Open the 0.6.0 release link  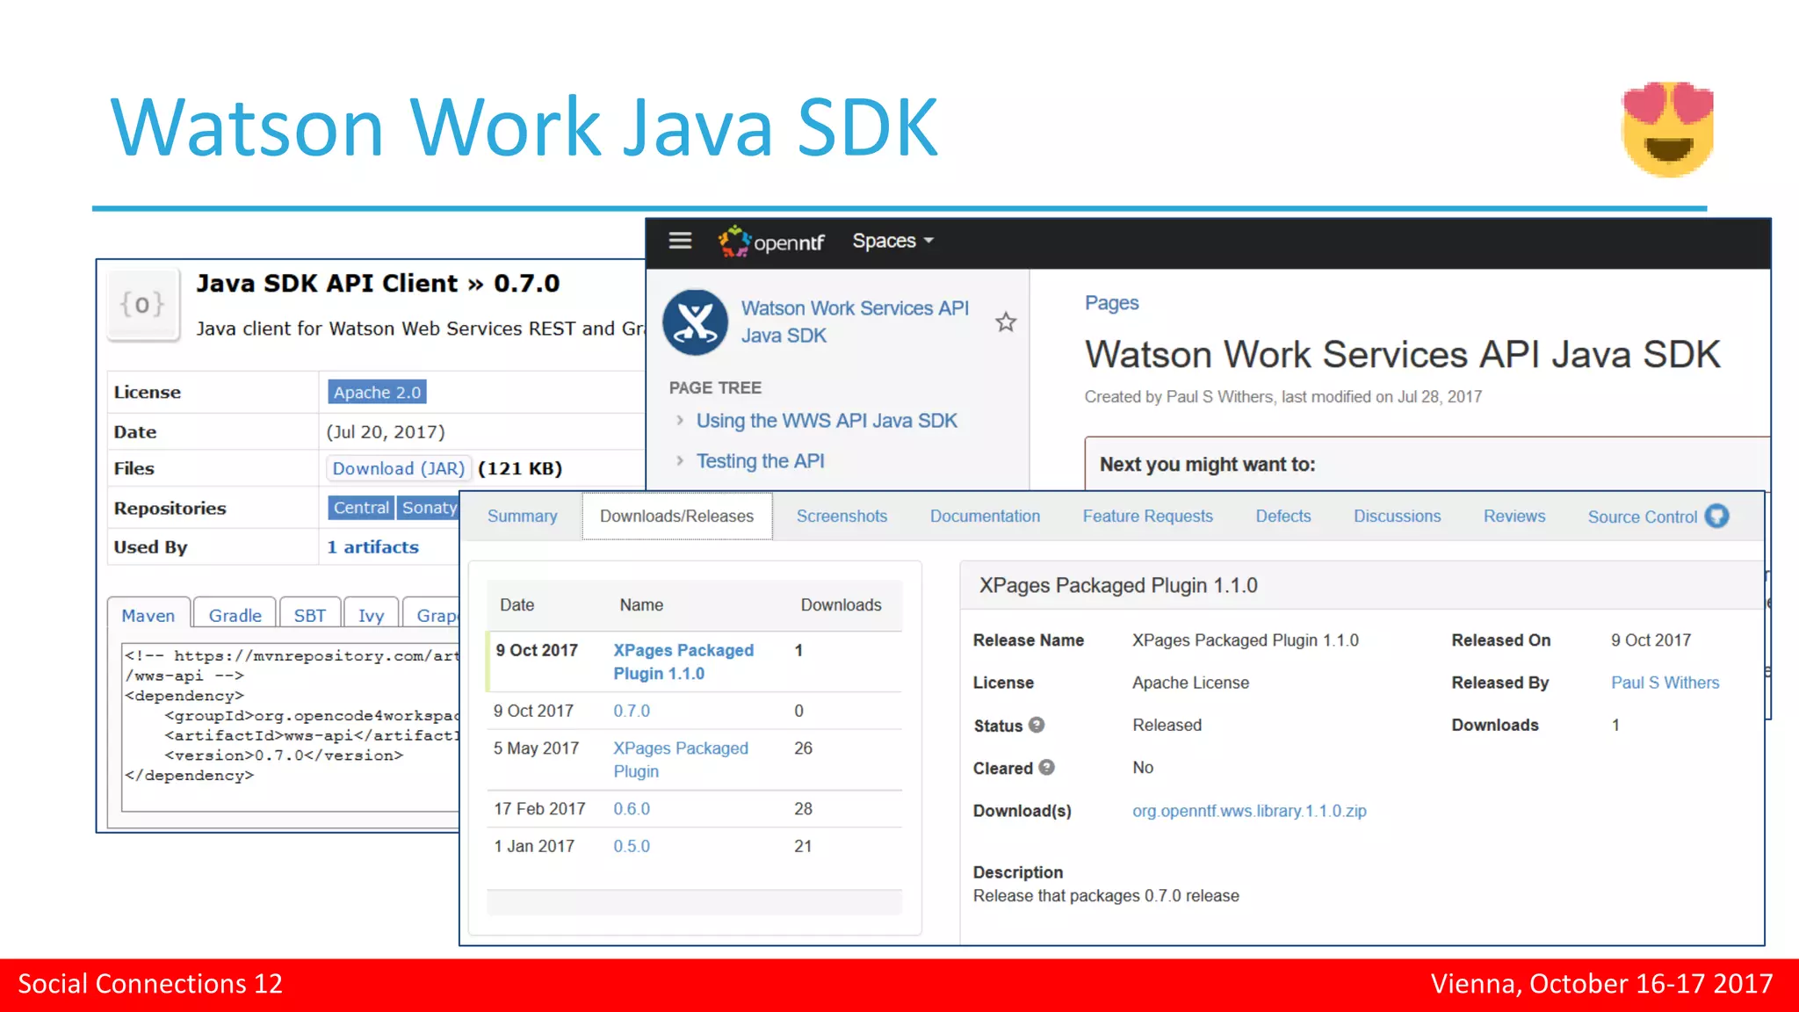click(632, 809)
